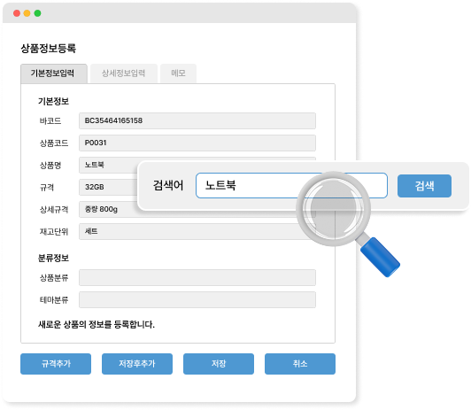Click the 바코드 field with BC35464165158

[x=197, y=120]
